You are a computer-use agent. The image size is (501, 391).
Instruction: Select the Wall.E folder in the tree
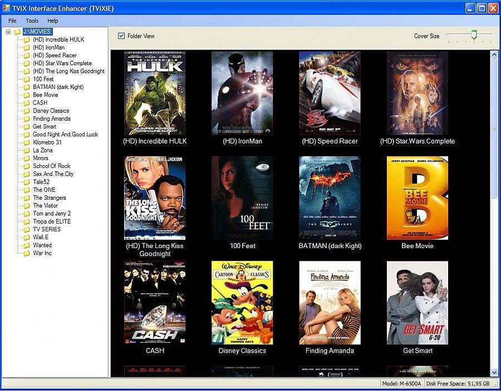[41, 237]
